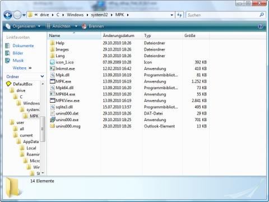
Task: Click the DAT-Datei type cell
Action: (154, 113)
